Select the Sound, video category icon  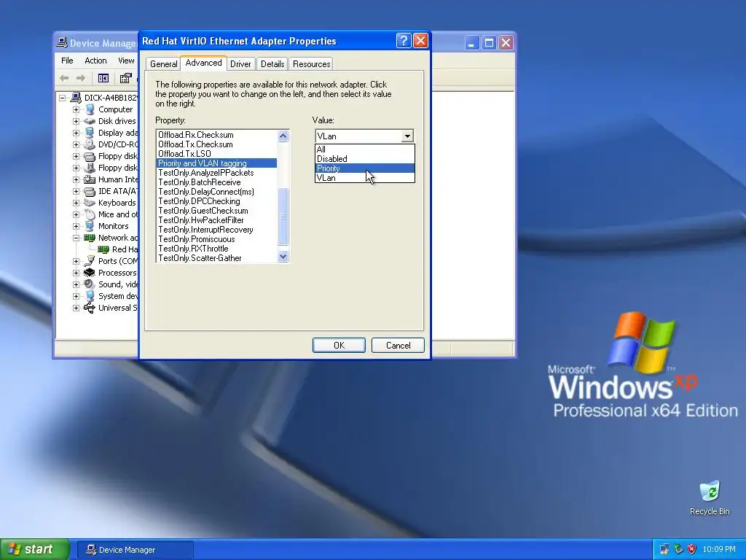90,284
